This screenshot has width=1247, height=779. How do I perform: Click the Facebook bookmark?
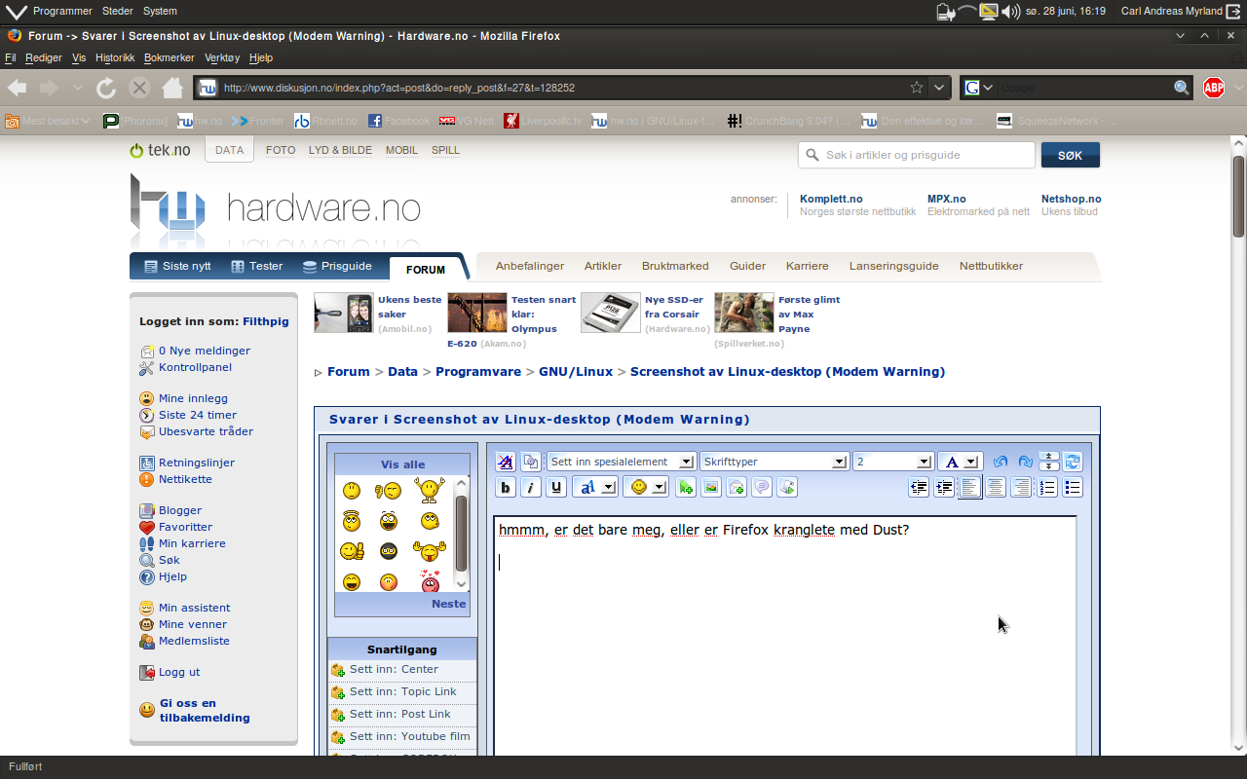398,121
